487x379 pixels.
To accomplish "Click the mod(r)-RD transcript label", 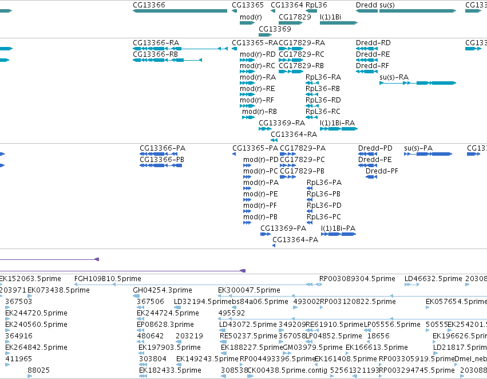I will pos(258,54).
